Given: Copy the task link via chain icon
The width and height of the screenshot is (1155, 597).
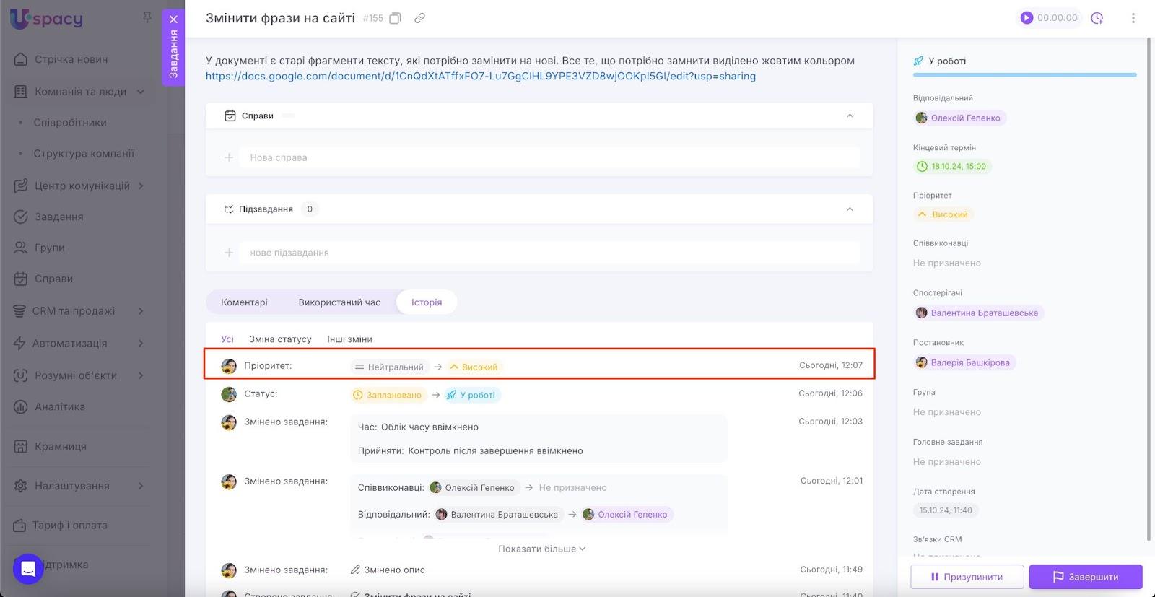Looking at the screenshot, I should [419, 18].
